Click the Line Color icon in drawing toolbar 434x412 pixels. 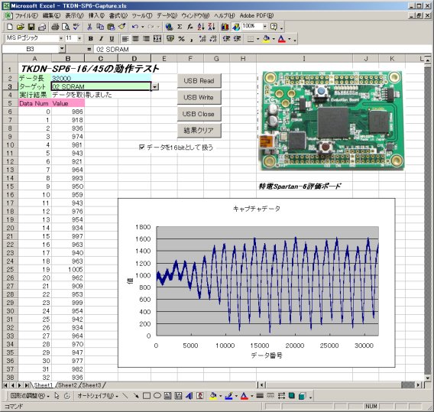click(x=228, y=396)
